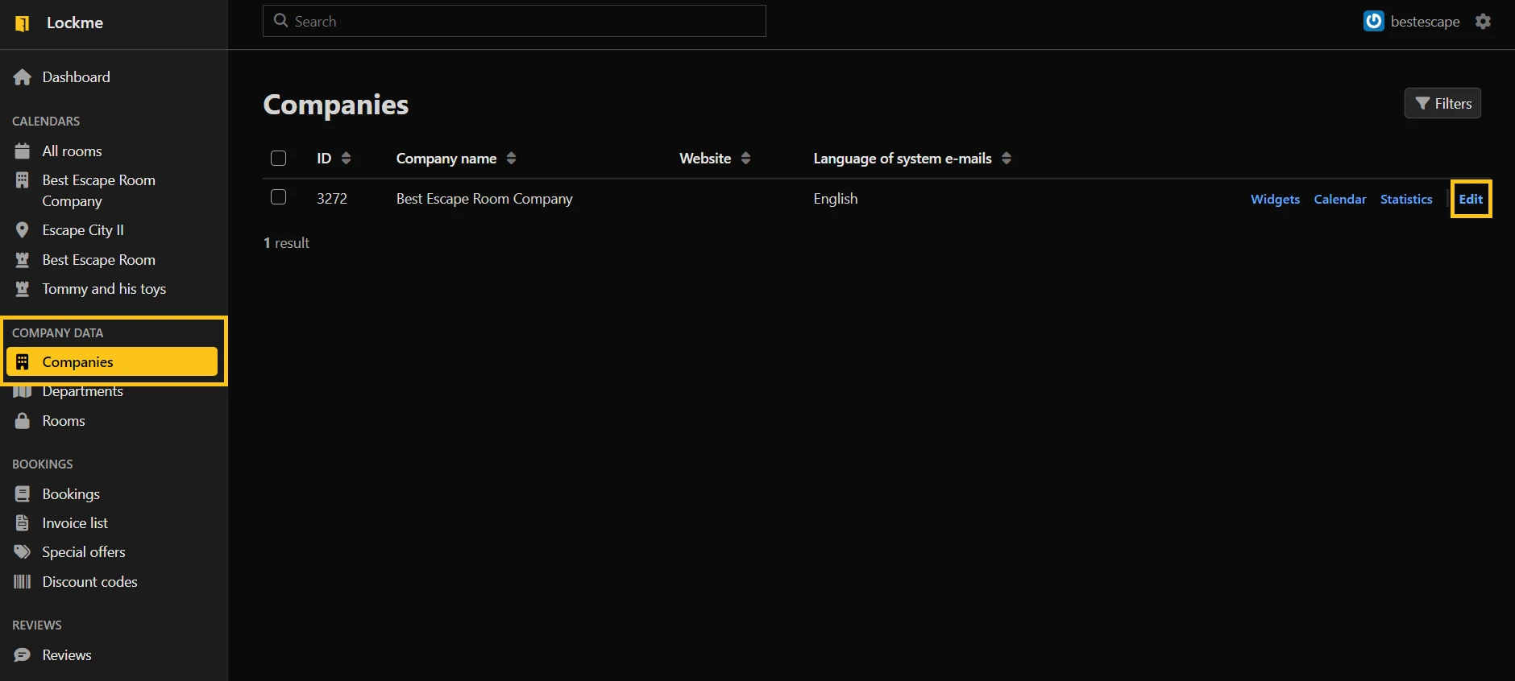
Task: Click the Discount codes barcode icon
Action: click(23, 582)
